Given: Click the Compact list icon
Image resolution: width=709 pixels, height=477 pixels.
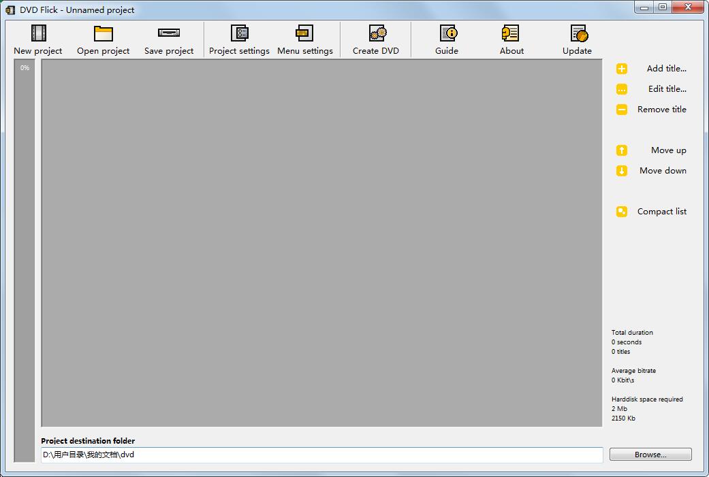Looking at the screenshot, I should pyautogui.click(x=622, y=212).
